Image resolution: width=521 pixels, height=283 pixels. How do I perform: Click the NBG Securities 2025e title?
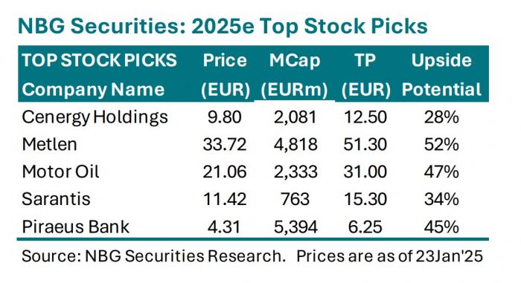coord(223,26)
